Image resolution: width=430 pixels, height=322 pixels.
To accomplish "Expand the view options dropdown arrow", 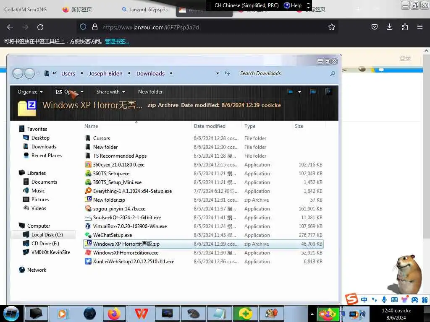I will click(299, 92).
